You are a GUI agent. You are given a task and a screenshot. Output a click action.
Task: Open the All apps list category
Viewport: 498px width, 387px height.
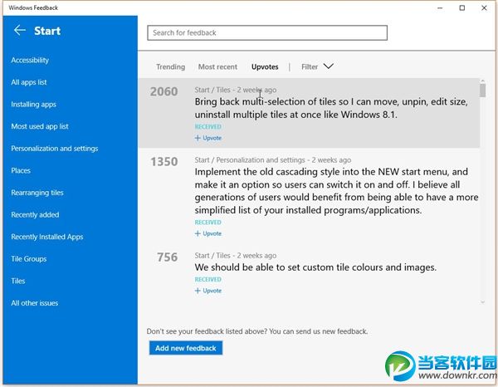pos(29,82)
